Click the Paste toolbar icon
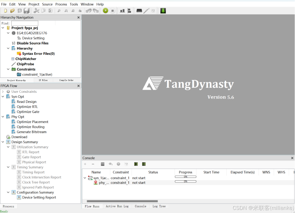 51,11
